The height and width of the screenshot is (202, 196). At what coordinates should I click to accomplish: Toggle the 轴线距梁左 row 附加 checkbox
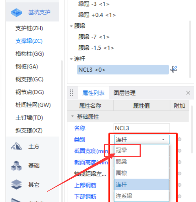click(180, 174)
